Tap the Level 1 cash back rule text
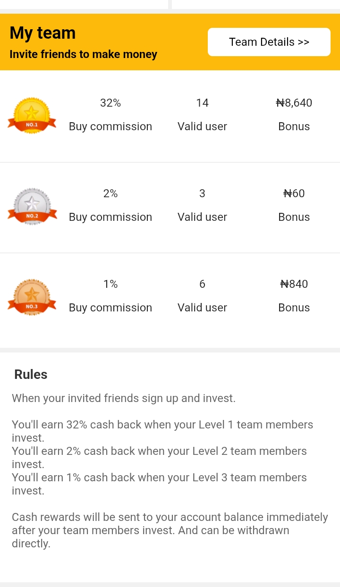The image size is (340, 587). pyautogui.click(x=162, y=431)
